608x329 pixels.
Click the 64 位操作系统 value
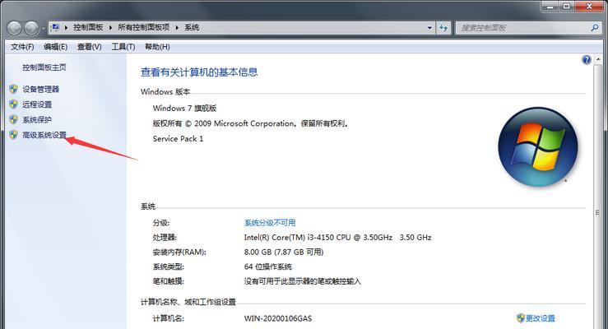coord(268,266)
